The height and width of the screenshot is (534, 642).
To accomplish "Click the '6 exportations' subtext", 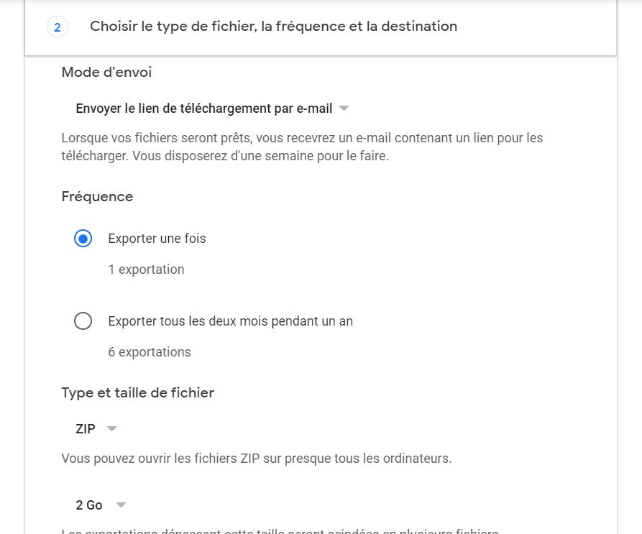I will point(150,352).
